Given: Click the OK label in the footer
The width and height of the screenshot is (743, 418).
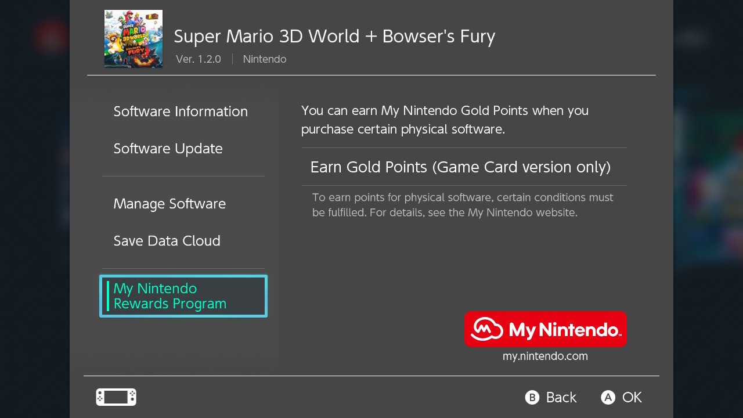Looking at the screenshot, I should pyautogui.click(x=632, y=397).
